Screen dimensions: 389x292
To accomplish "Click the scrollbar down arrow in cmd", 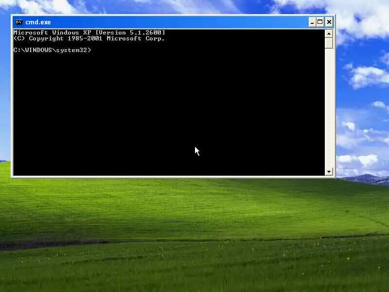I will point(329,172).
